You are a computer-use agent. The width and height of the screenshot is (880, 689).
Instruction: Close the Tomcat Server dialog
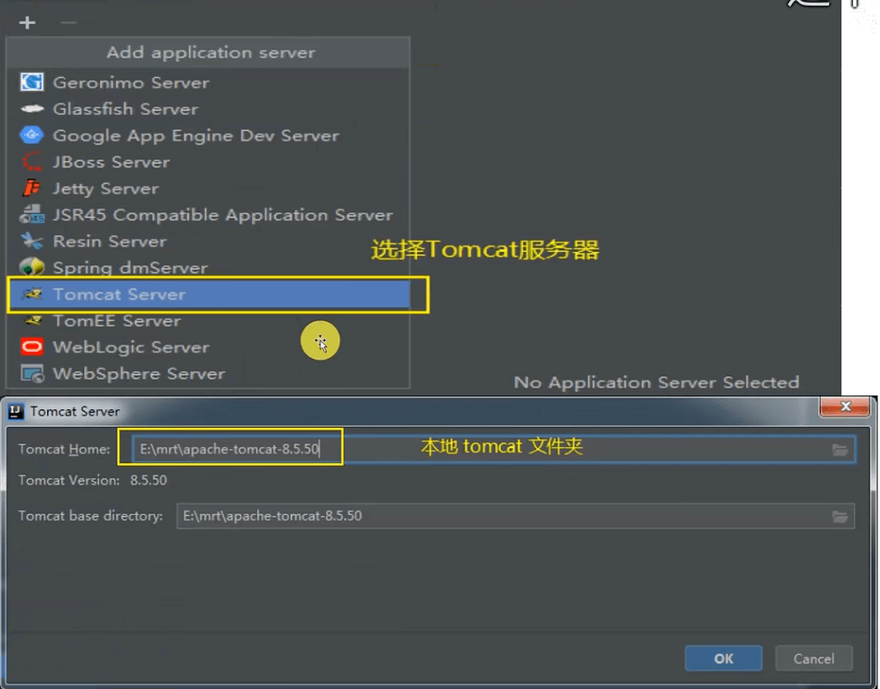845,408
